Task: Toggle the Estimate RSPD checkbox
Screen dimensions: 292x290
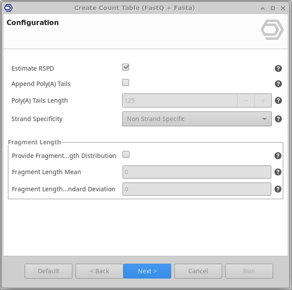Action: [126, 68]
